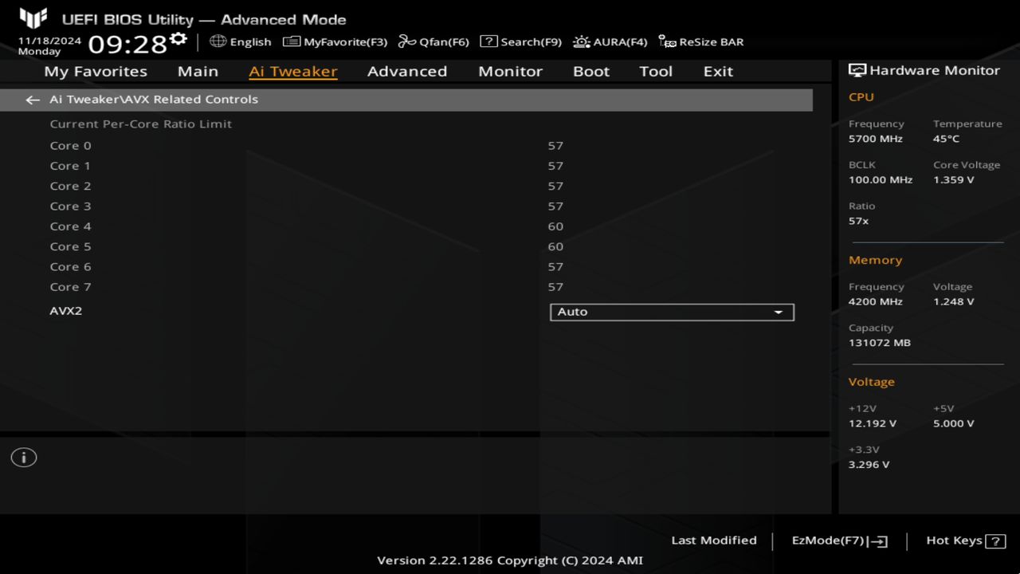The width and height of the screenshot is (1020, 574).
Task: Click Last Modified
Action: click(x=714, y=541)
